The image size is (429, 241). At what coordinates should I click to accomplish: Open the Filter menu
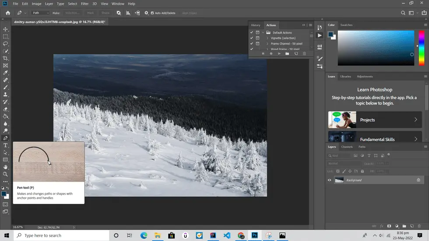tap(84, 4)
